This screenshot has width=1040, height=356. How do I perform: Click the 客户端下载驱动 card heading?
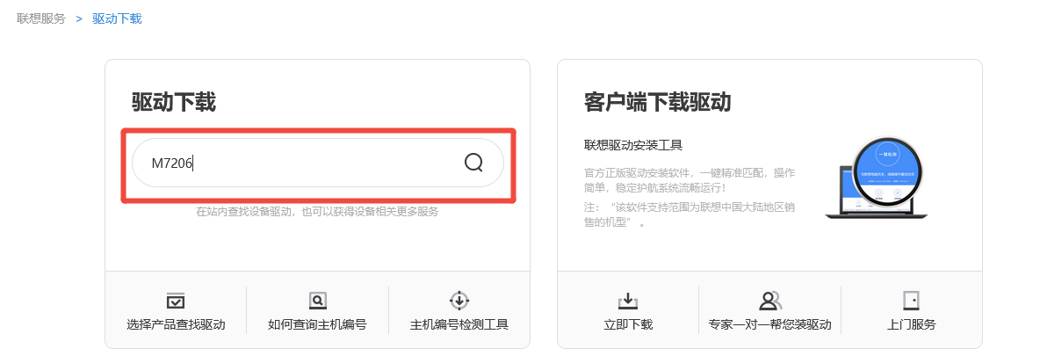coord(657,103)
